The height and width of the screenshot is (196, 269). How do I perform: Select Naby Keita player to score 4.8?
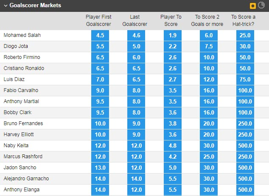[x=173, y=146]
